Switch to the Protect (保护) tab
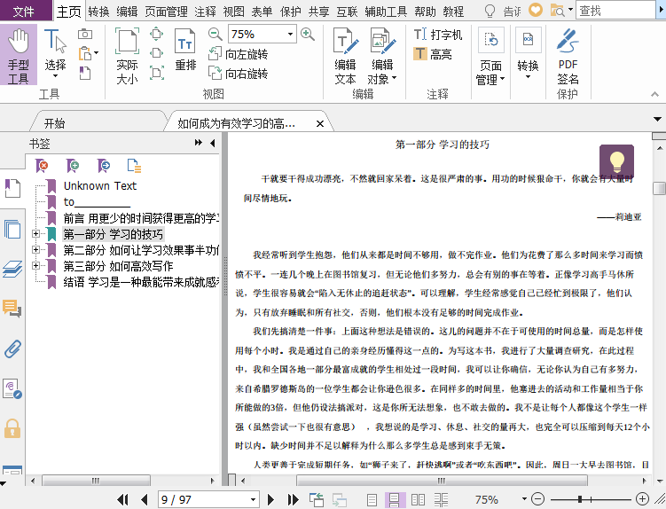666x509 pixels. coord(291,12)
